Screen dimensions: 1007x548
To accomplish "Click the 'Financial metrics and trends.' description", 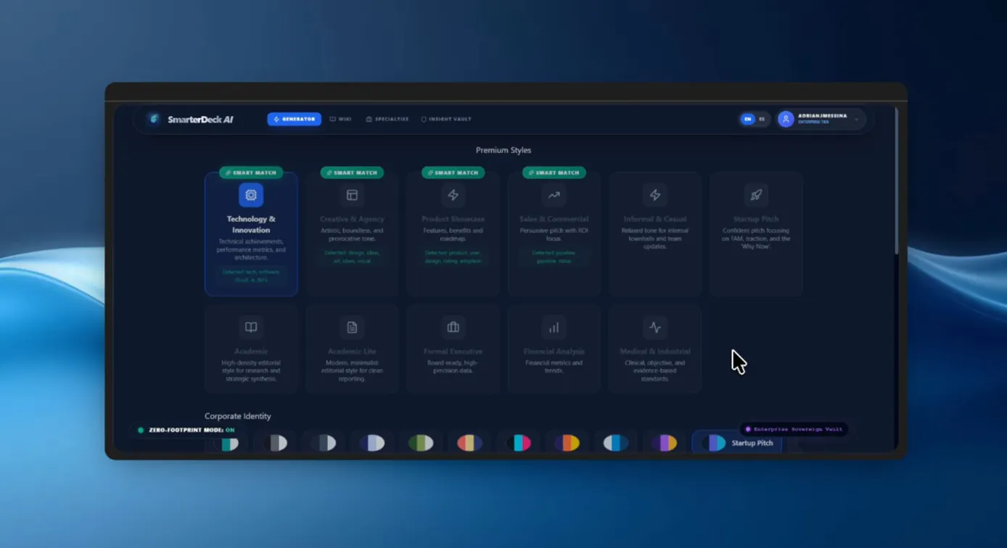I will coord(554,367).
